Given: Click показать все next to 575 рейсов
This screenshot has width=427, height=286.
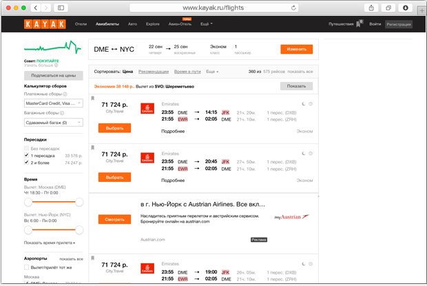Looking at the screenshot, I should (x=300, y=72).
